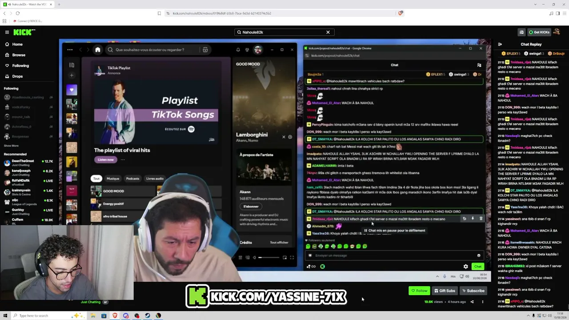Open Liked Songs heart tile in Spotify
The height and width of the screenshot is (320, 569).
click(72, 90)
